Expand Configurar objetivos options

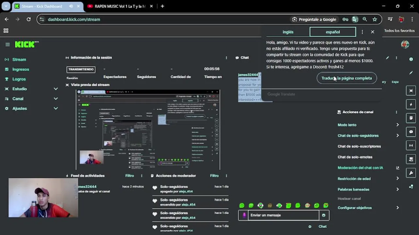tap(397, 208)
